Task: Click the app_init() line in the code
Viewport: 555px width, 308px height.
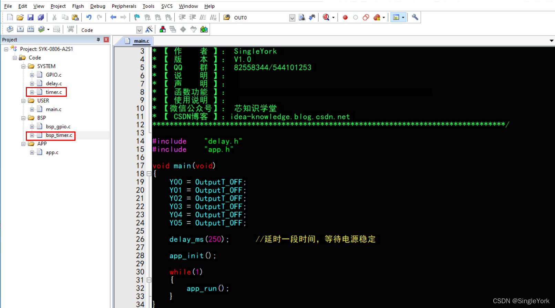Action: click(x=193, y=256)
